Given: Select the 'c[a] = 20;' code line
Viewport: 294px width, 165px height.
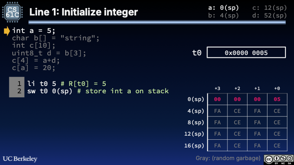Looking at the screenshot, I should [33, 68].
